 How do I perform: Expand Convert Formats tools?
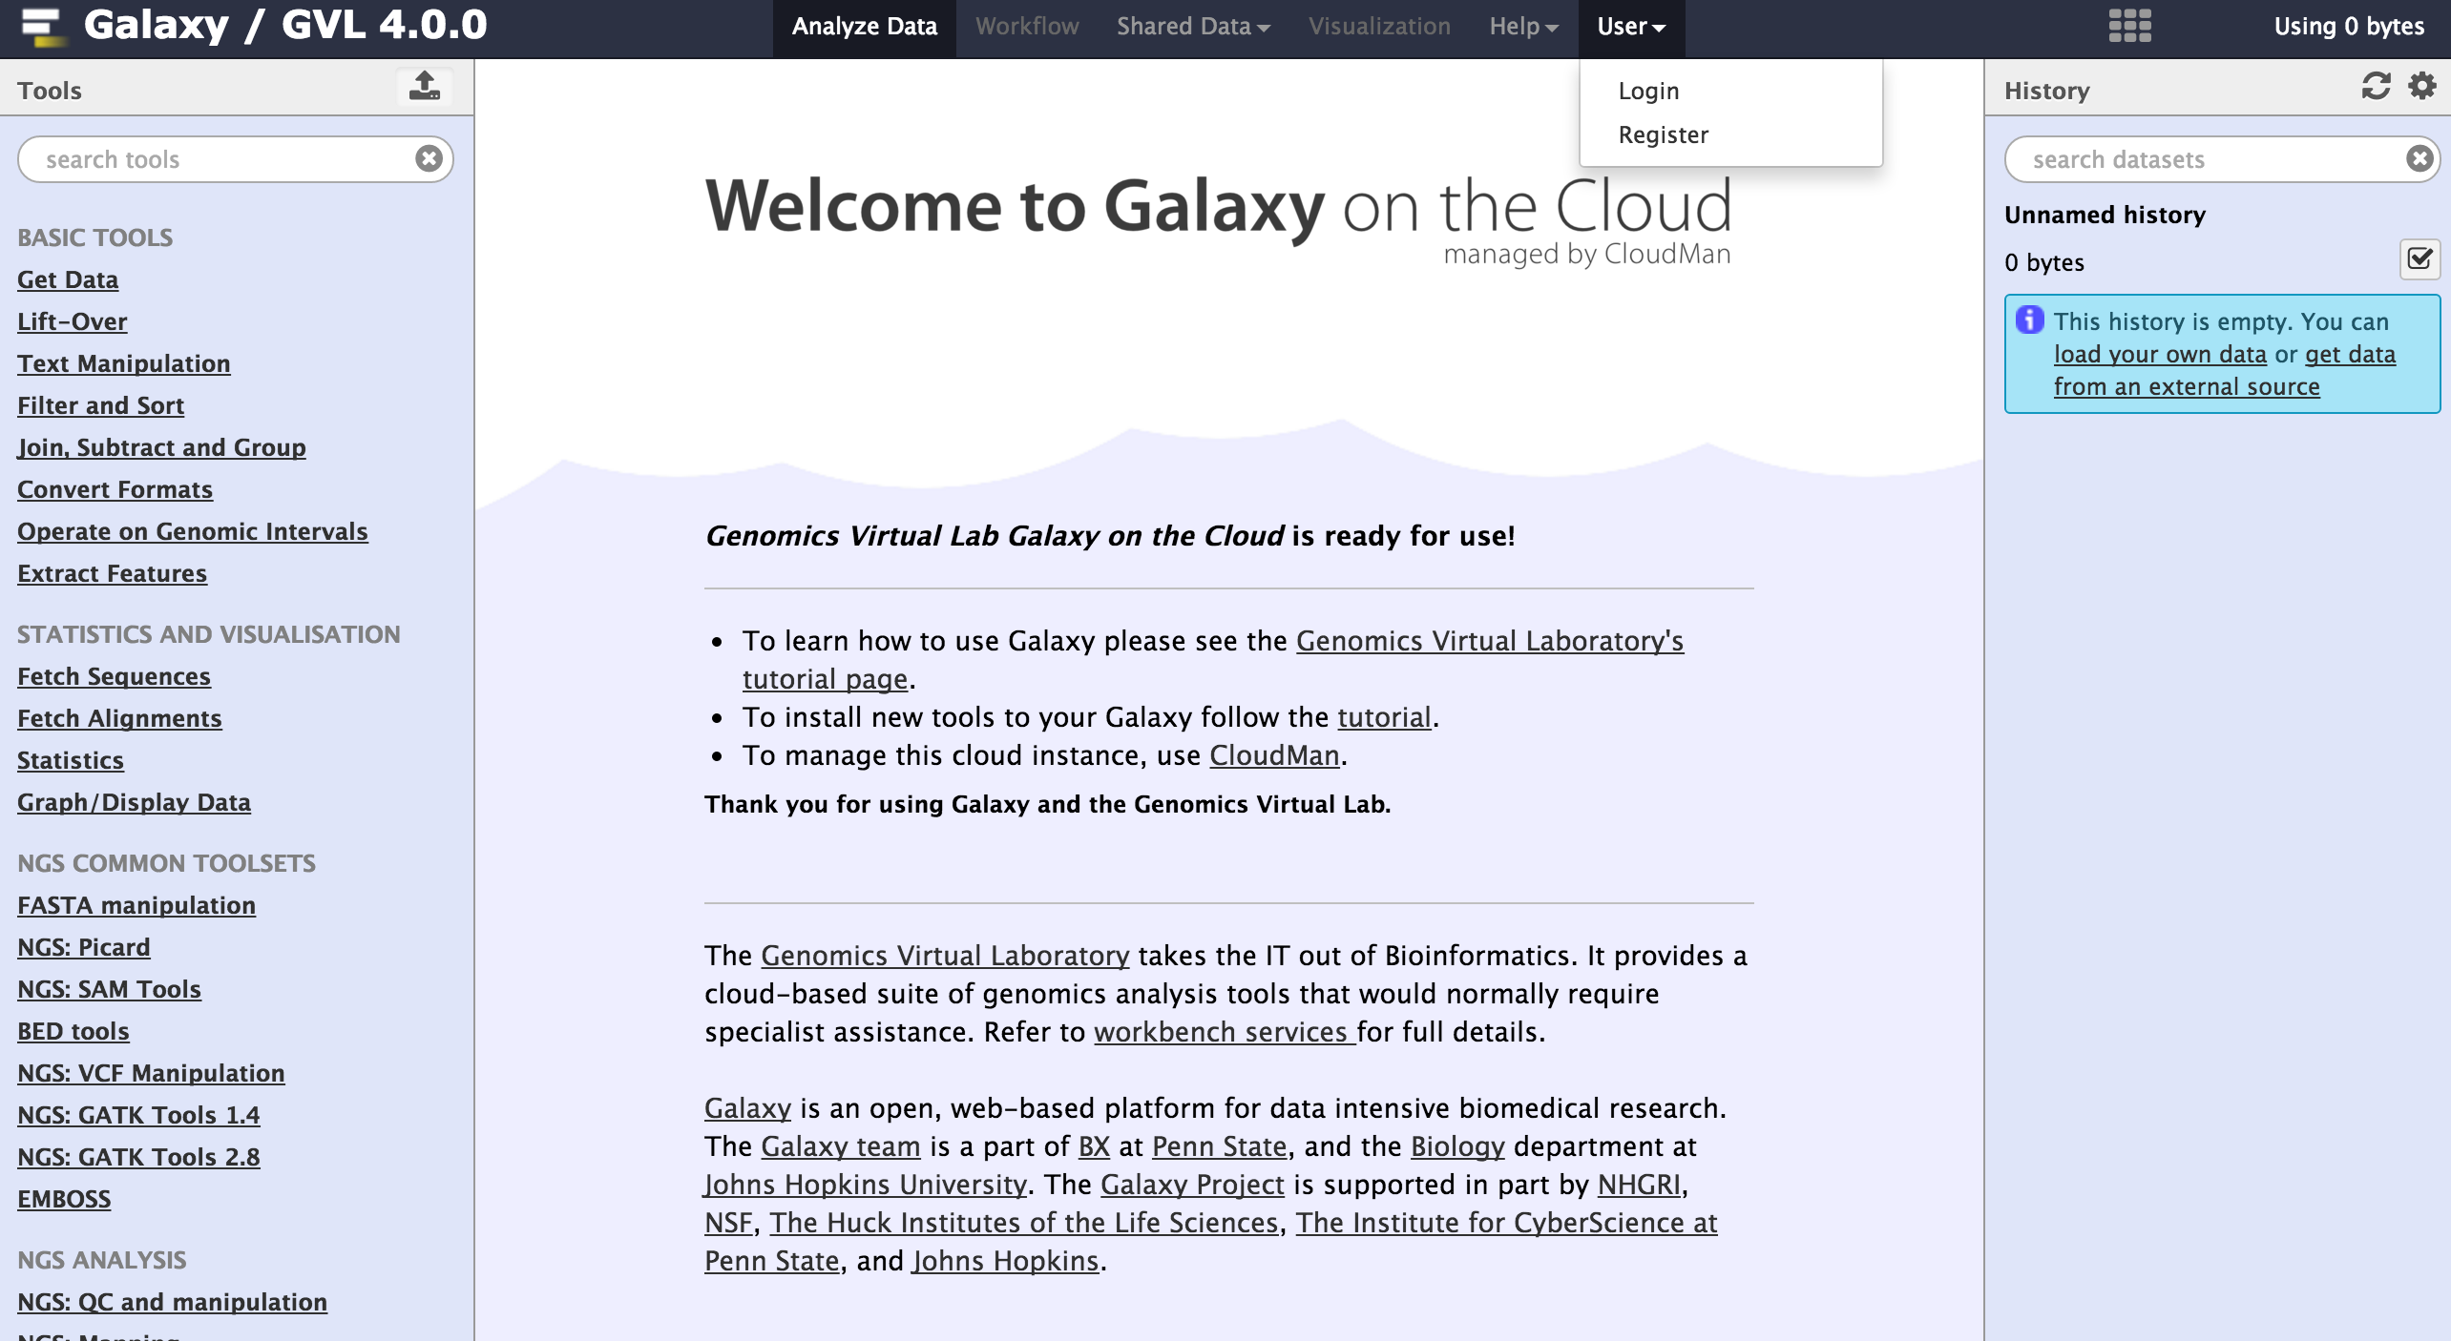click(115, 489)
